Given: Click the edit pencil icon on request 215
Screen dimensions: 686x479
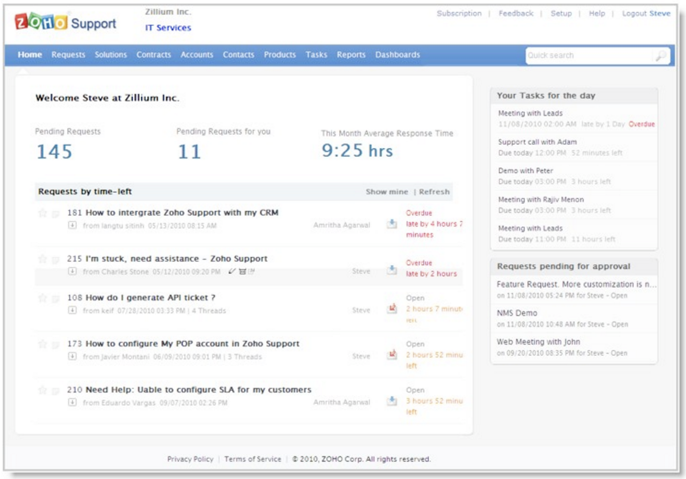Looking at the screenshot, I should [x=232, y=272].
